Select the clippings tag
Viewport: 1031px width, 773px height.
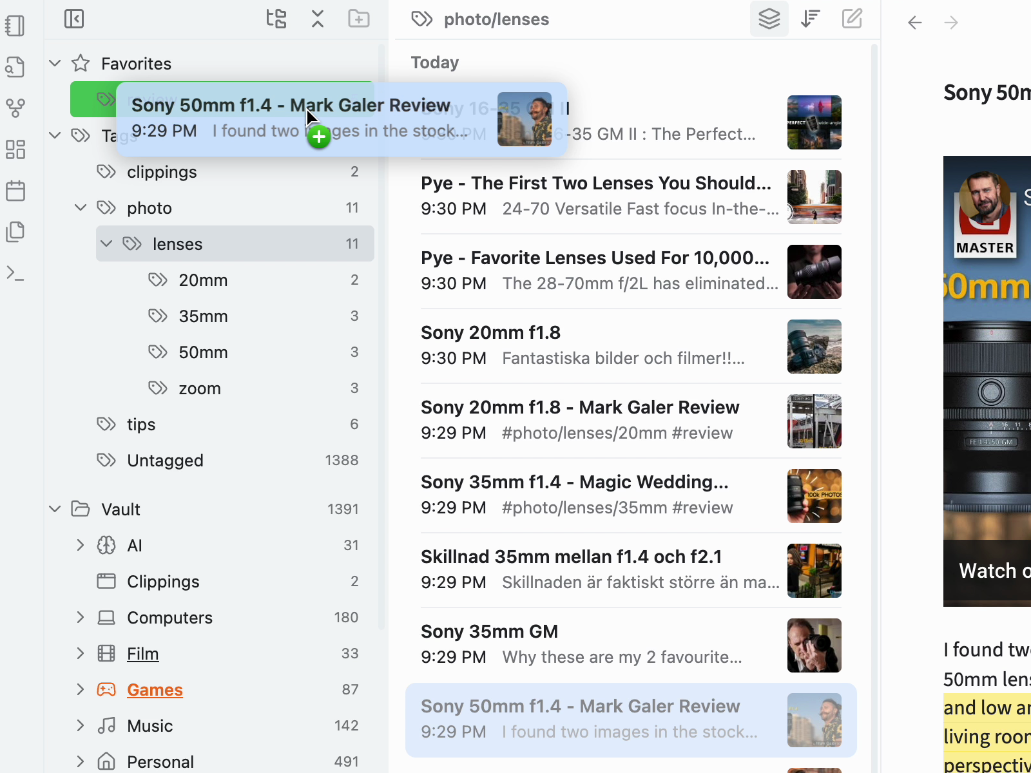point(222,172)
